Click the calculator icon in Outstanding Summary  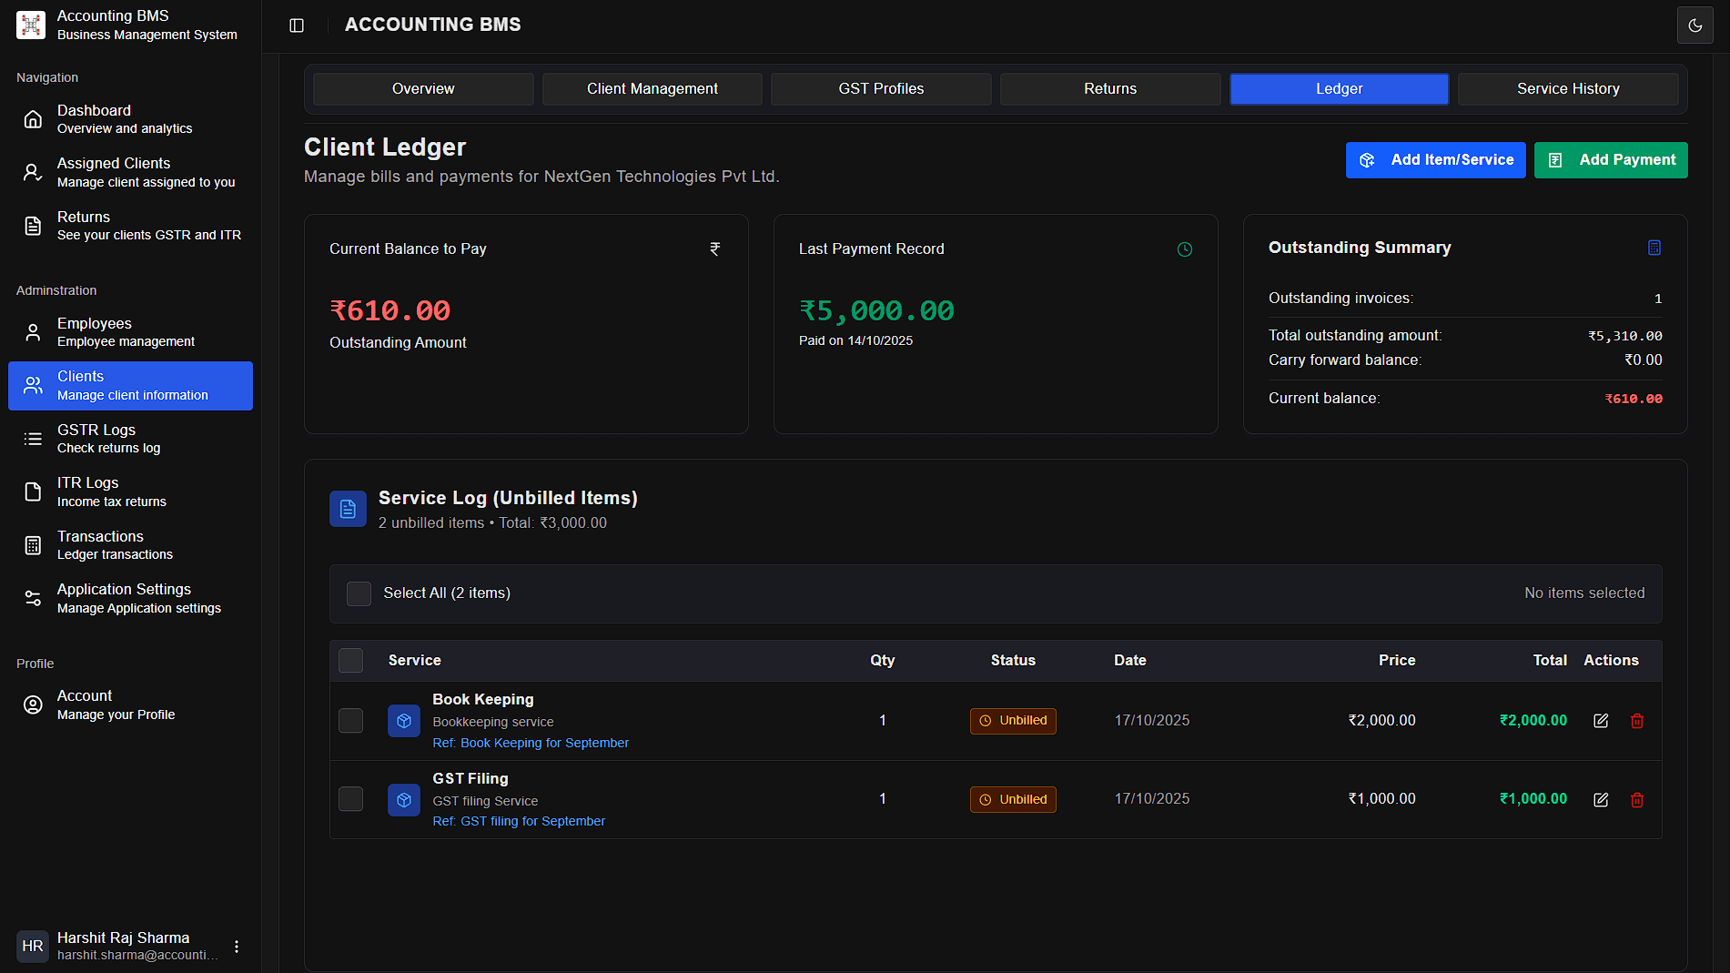pos(1654,248)
